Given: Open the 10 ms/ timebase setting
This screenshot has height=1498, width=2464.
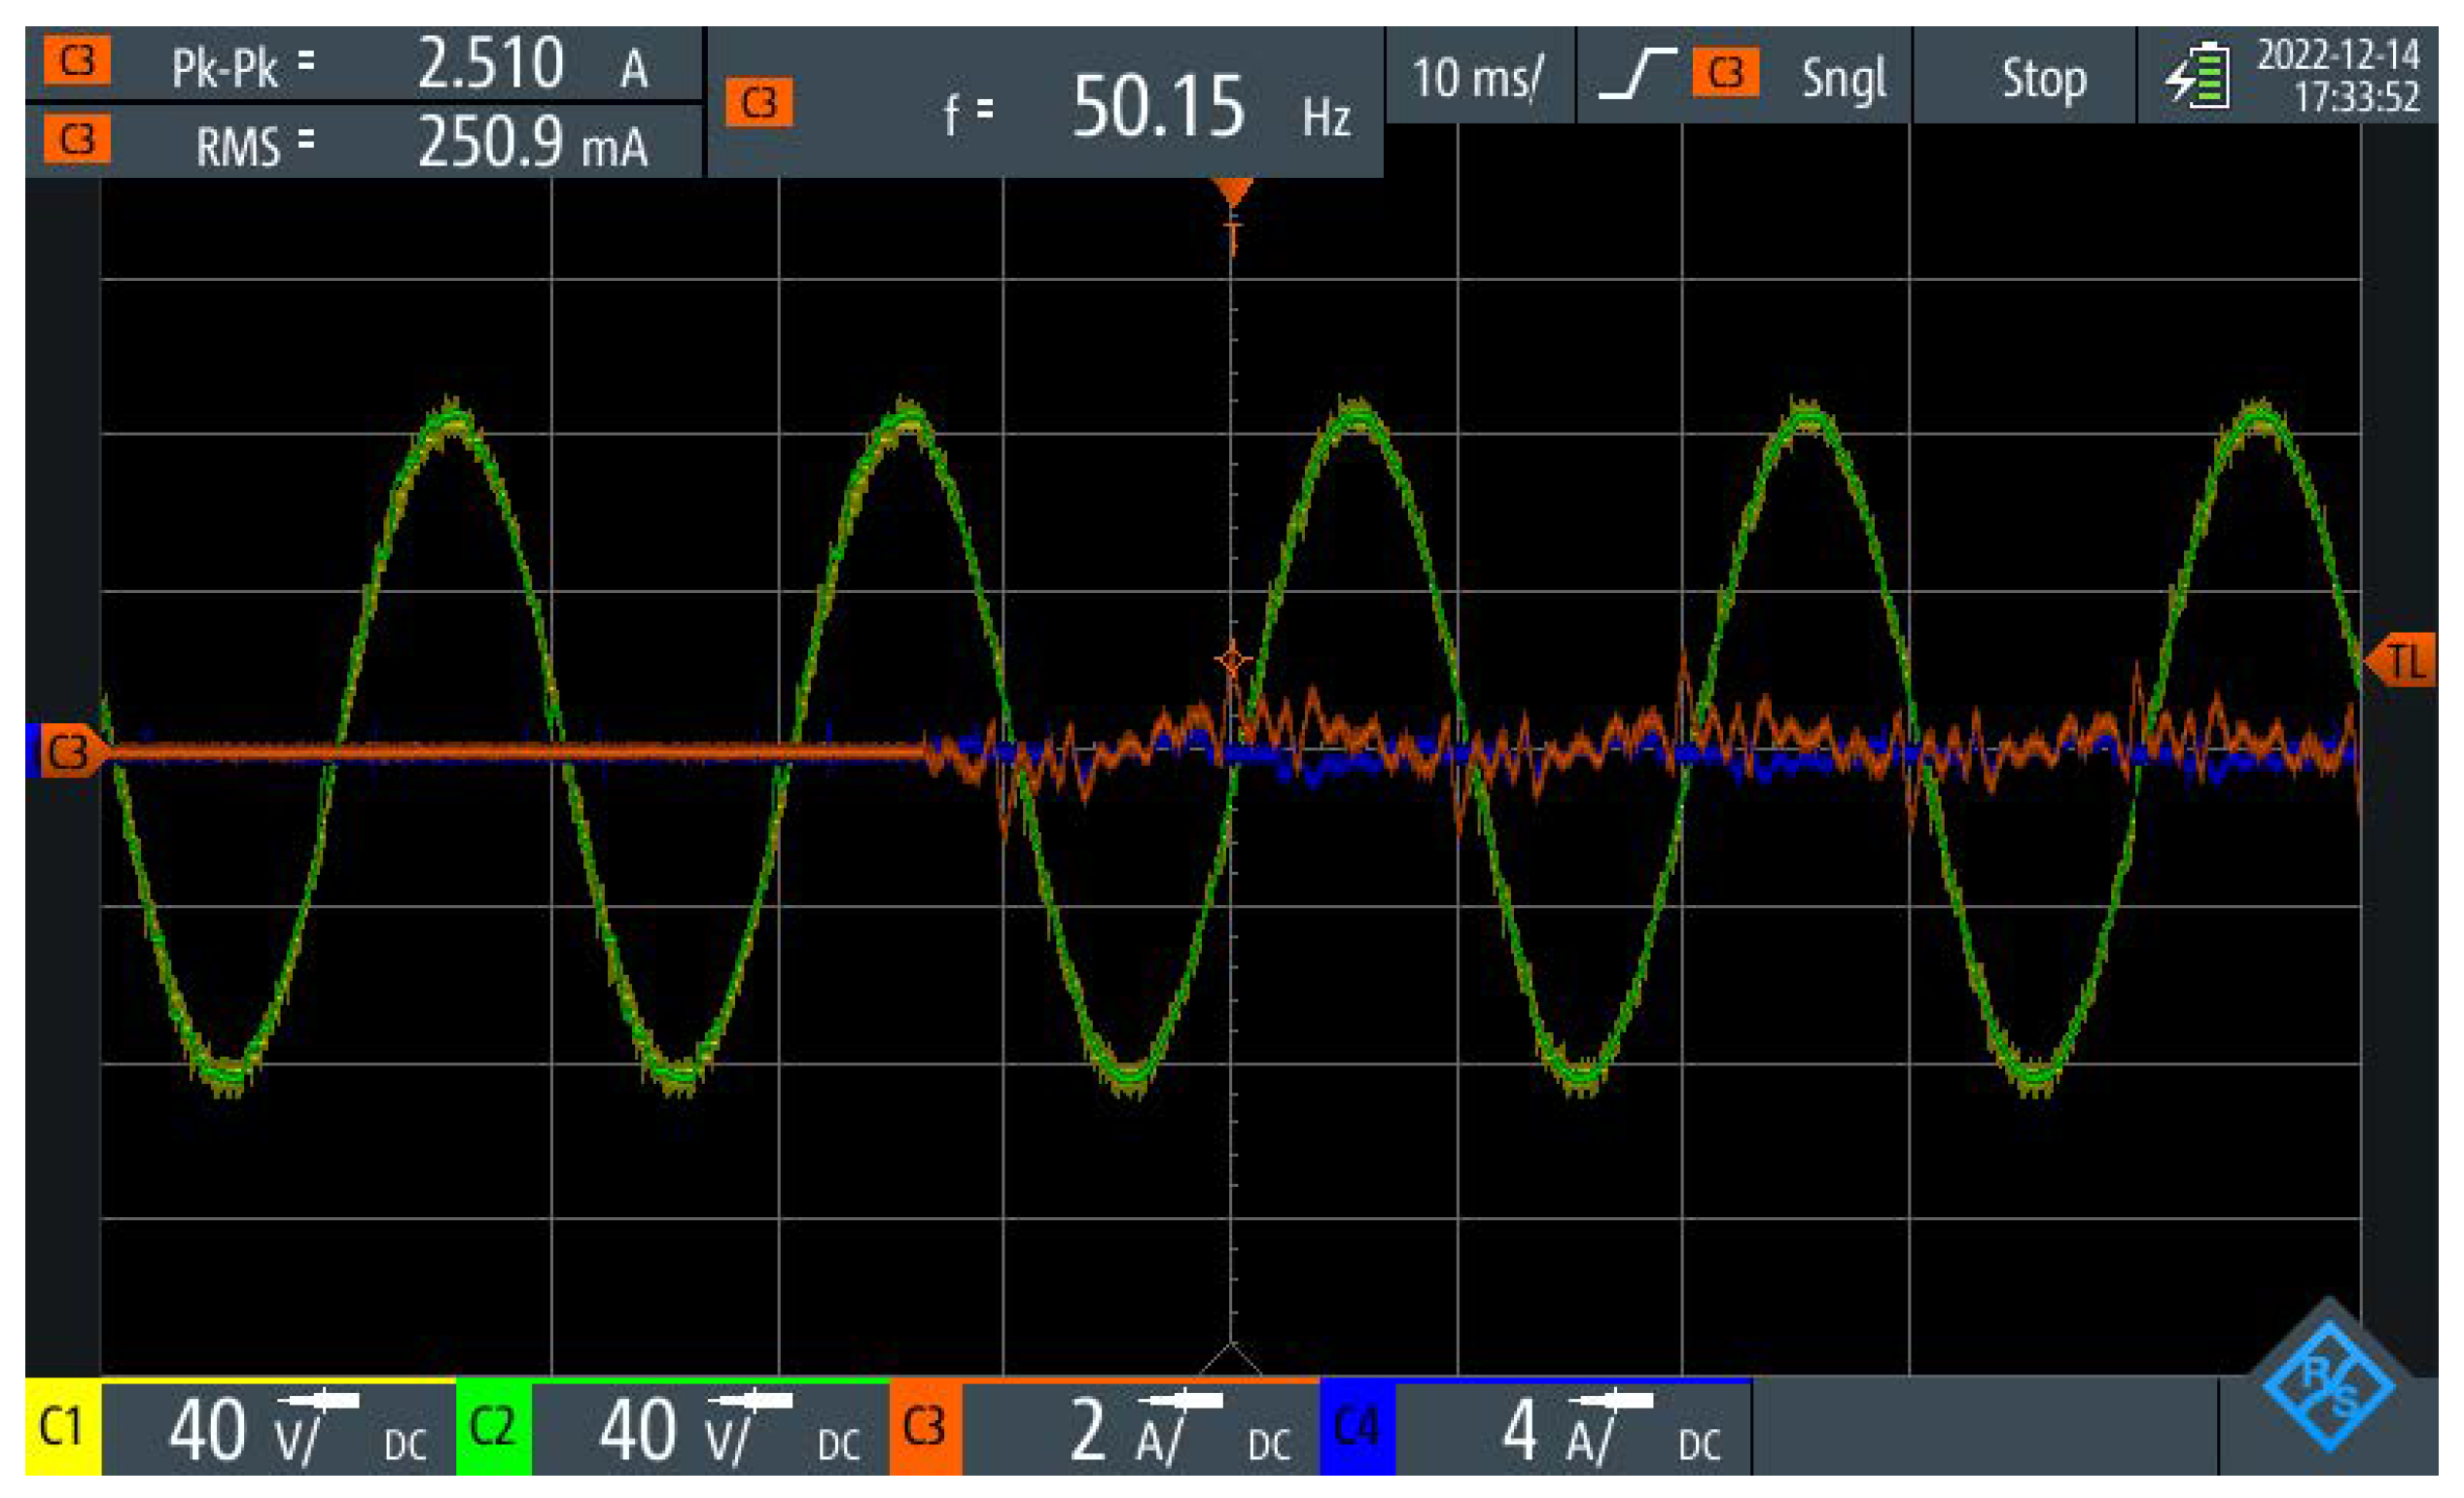Looking at the screenshot, I should tap(1479, 77).
